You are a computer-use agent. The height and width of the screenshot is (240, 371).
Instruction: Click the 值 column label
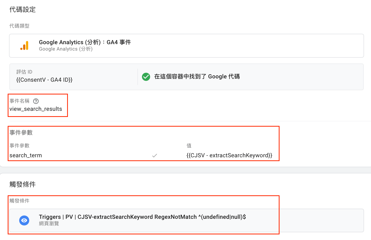pyautogui.click(x=189, y=146)
